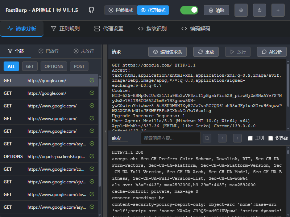Select OPTIONS ogads-pa.clients6 request row
Screen dimensions: 290x217
click(49, 156)
